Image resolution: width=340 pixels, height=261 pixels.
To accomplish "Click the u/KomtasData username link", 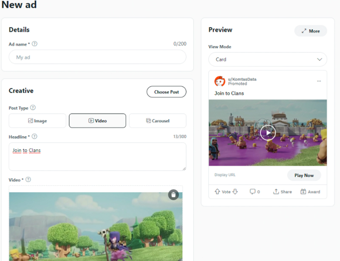I will [242, 79].
